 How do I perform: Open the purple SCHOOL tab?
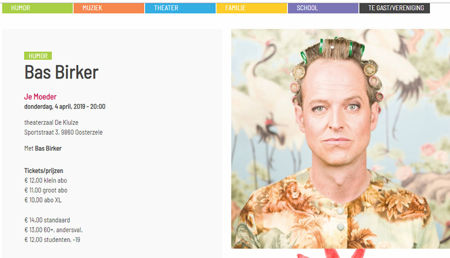323,8
